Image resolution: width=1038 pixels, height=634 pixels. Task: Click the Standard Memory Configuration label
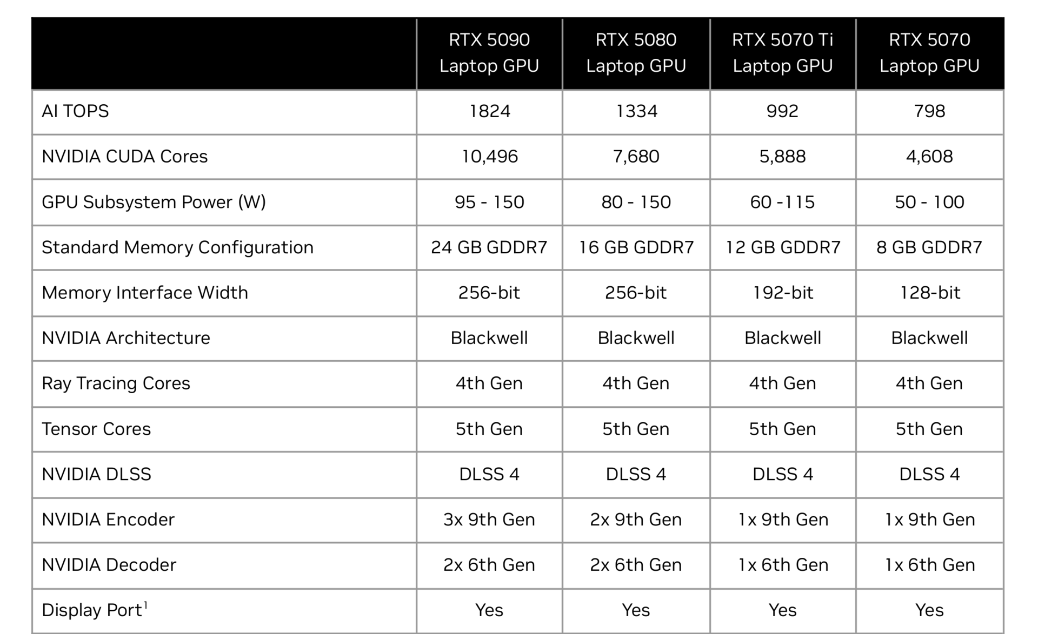(x=177, y=247)
